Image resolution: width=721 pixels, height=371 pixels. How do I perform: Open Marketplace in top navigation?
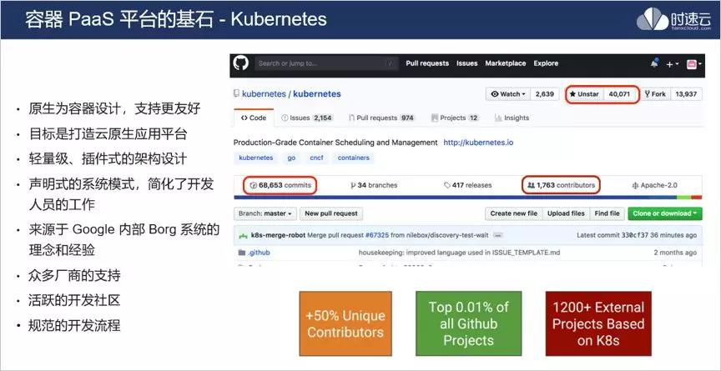click(x=506, y=63)
